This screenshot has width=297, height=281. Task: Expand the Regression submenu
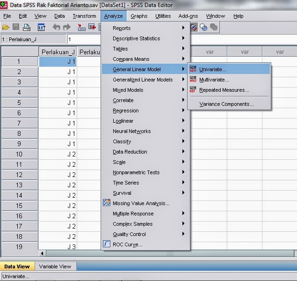pos(145,111)
